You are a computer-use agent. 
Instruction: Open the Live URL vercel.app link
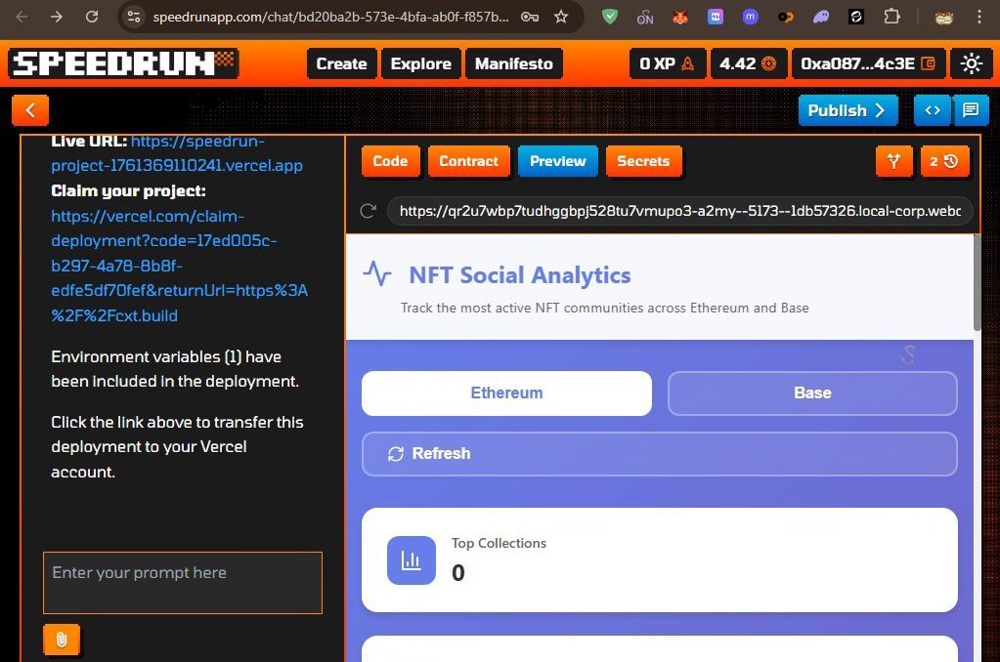point(177,153)
